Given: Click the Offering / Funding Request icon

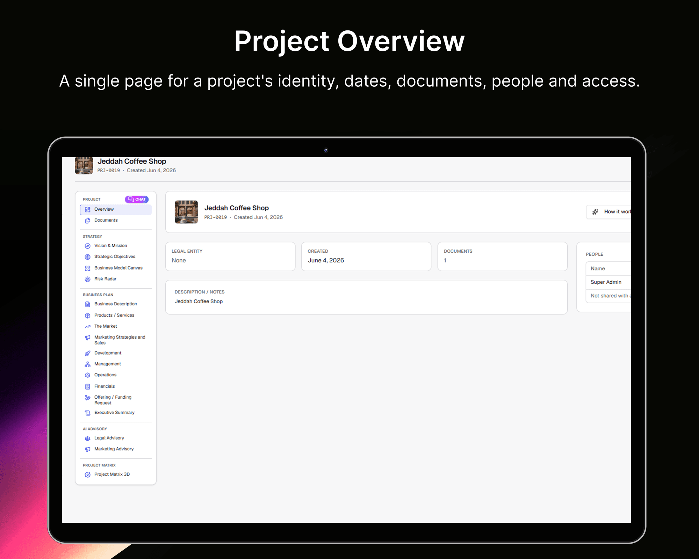Looking at the screenshot, I should (x=87, y=398).
